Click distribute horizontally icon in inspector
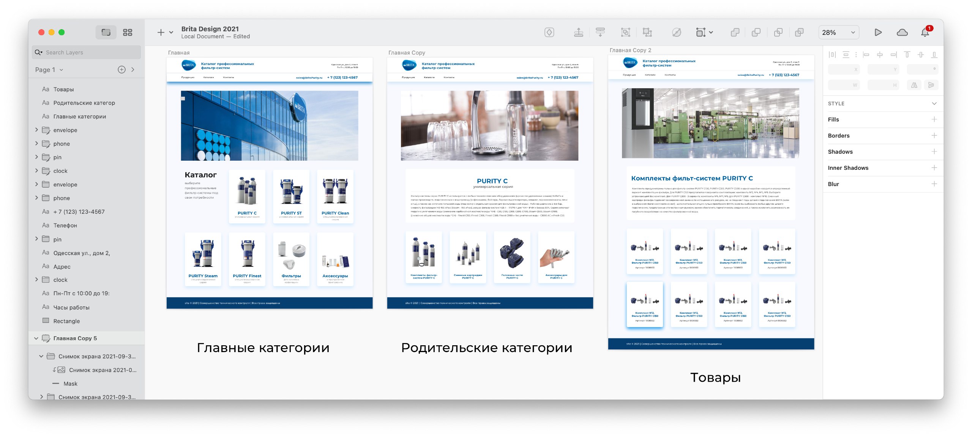The width and height of the screenshot is (972, 437). point(832,55)
